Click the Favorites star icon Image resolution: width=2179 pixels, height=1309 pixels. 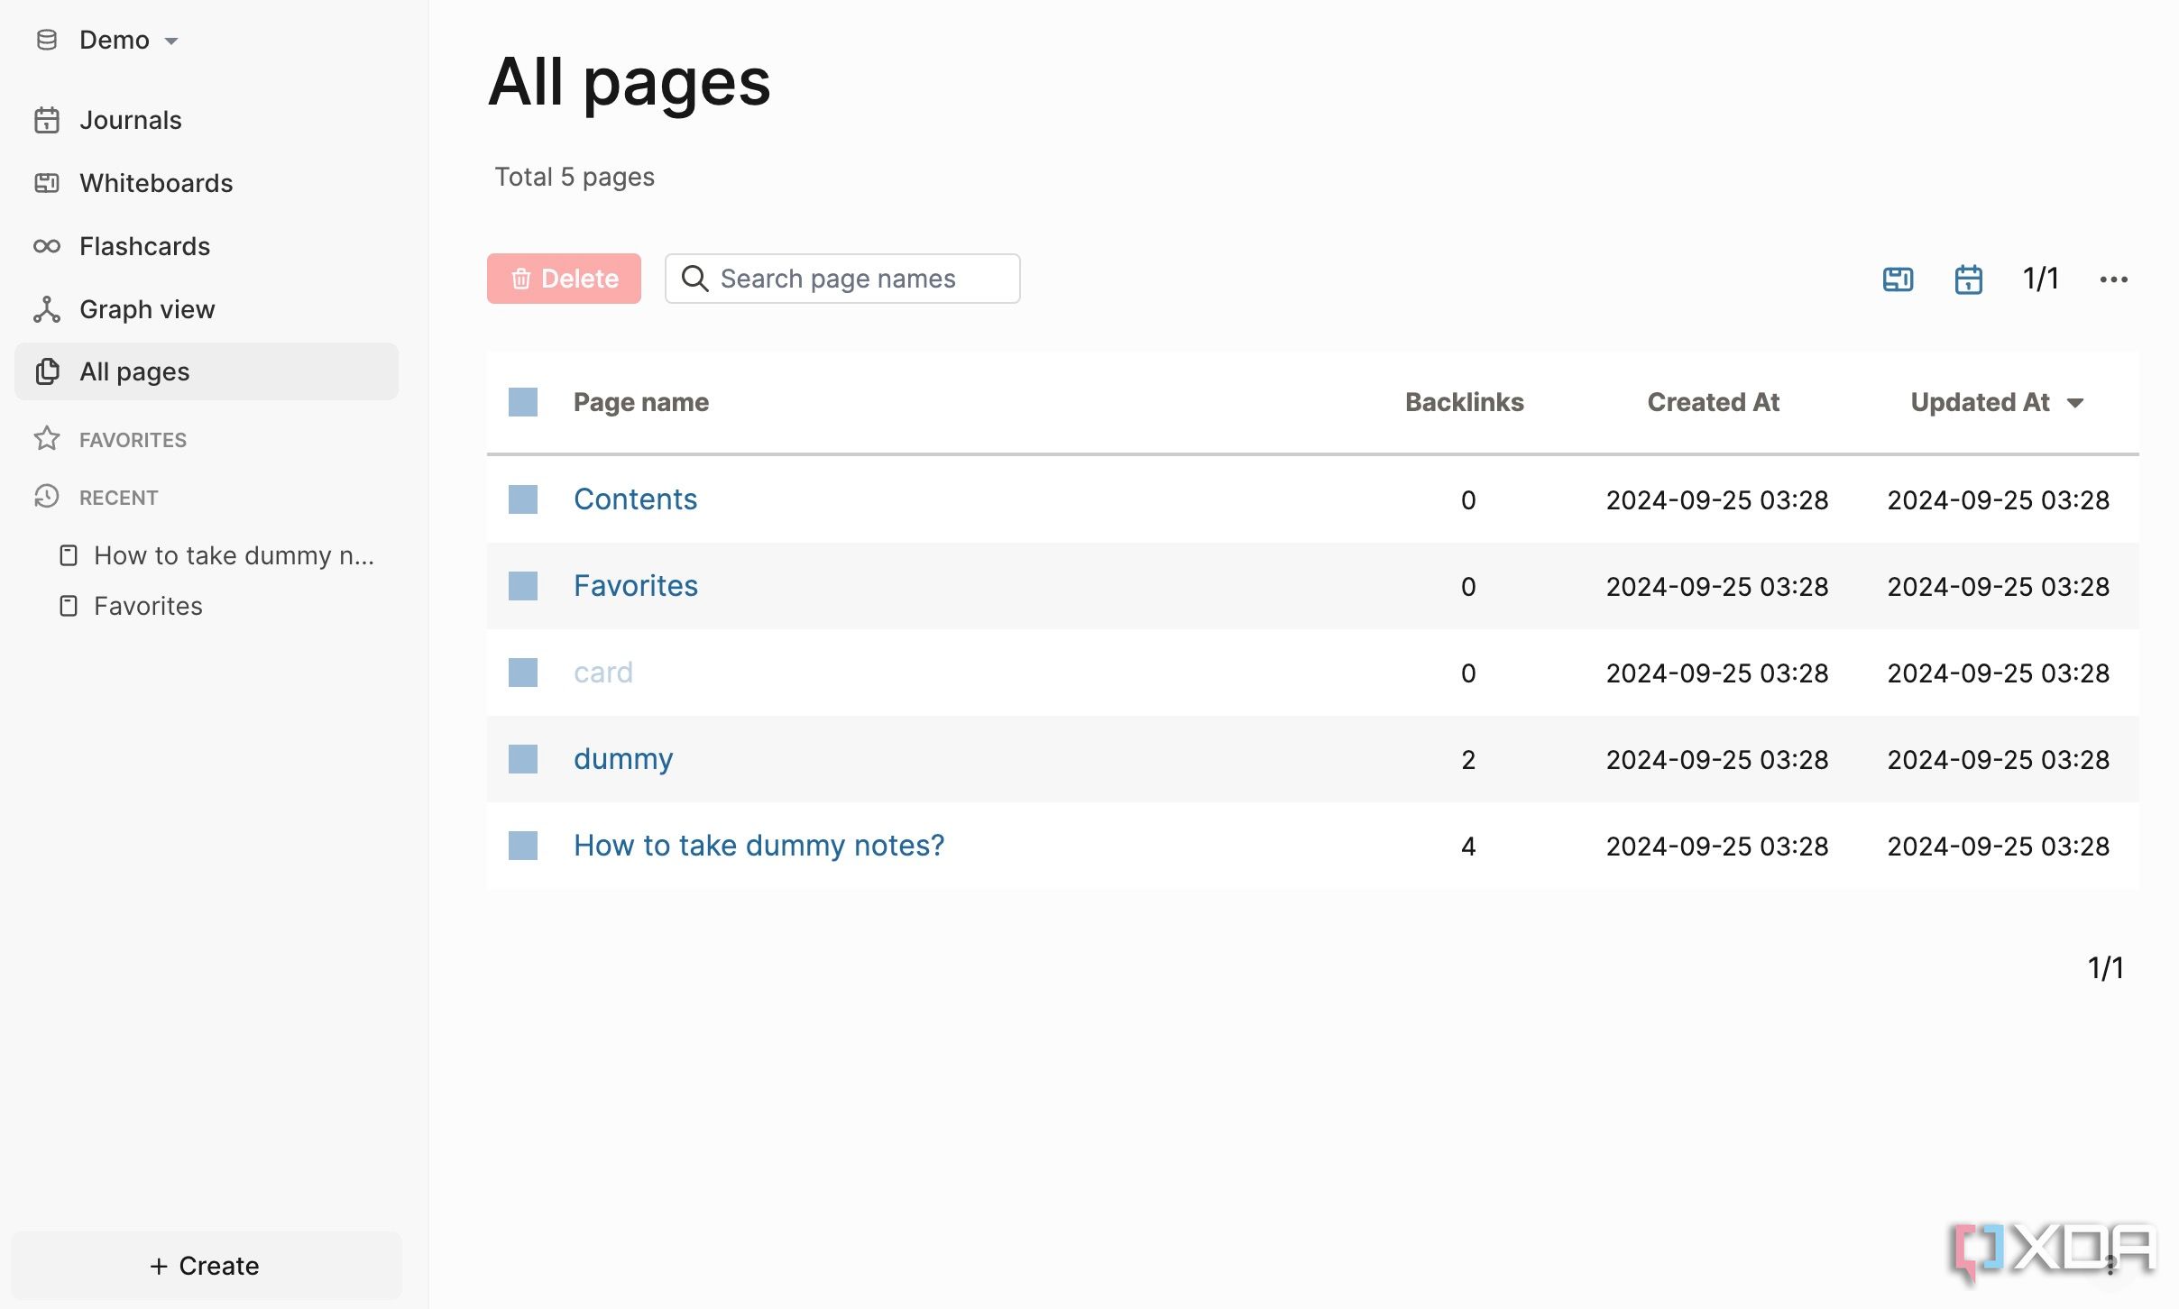click(x=47, y=439)
